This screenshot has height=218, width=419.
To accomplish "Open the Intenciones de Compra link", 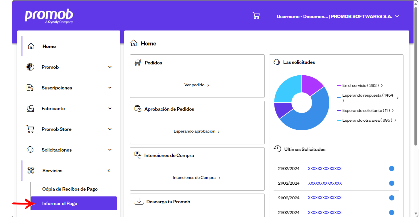I will pyautogui.click(x=197, y=178).
